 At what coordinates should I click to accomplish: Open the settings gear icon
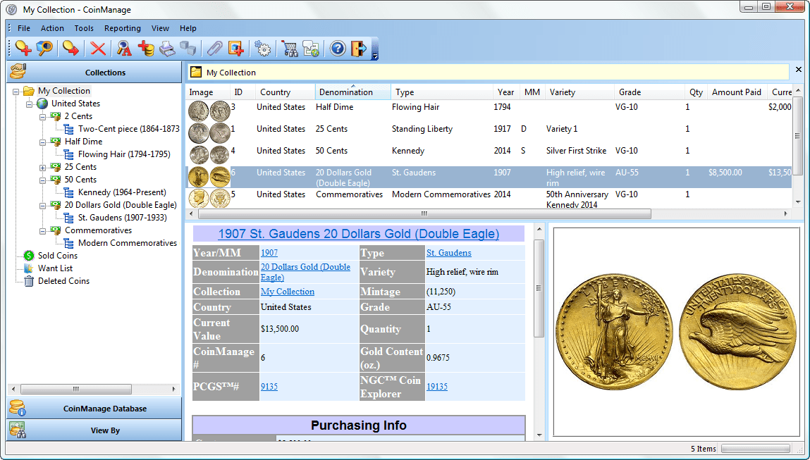[262, 48]
